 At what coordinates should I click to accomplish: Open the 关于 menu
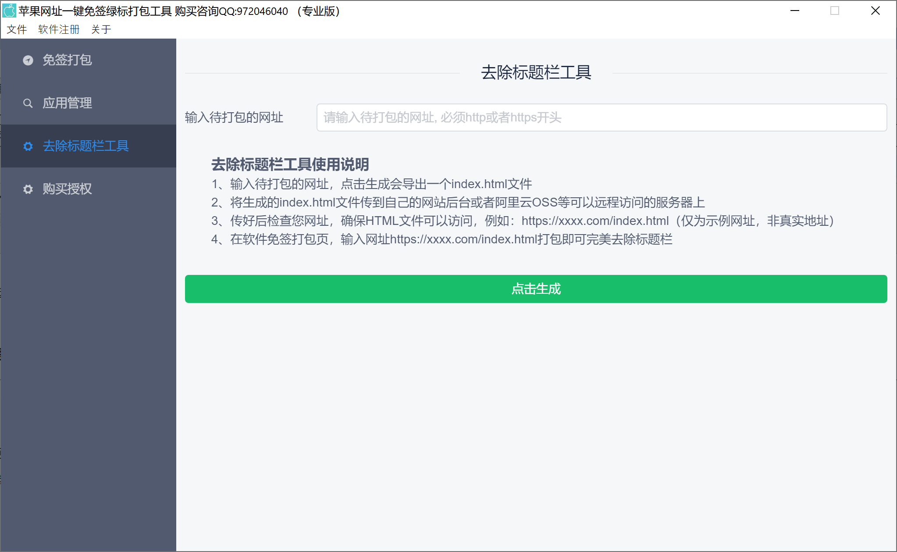pos(101,29)
